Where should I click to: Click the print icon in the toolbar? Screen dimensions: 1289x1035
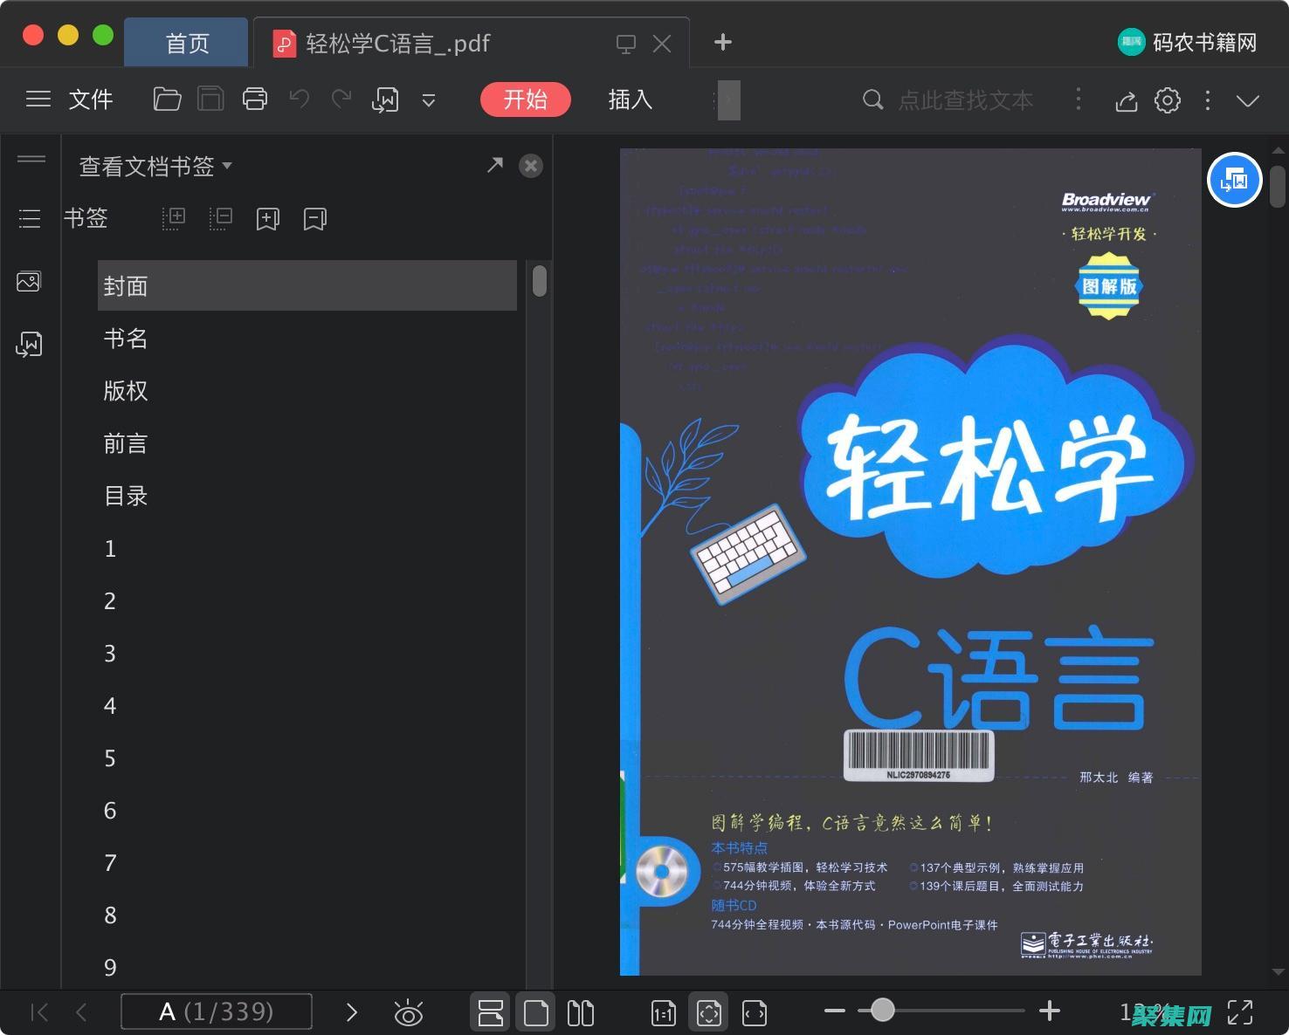click(x=255, y=99)
